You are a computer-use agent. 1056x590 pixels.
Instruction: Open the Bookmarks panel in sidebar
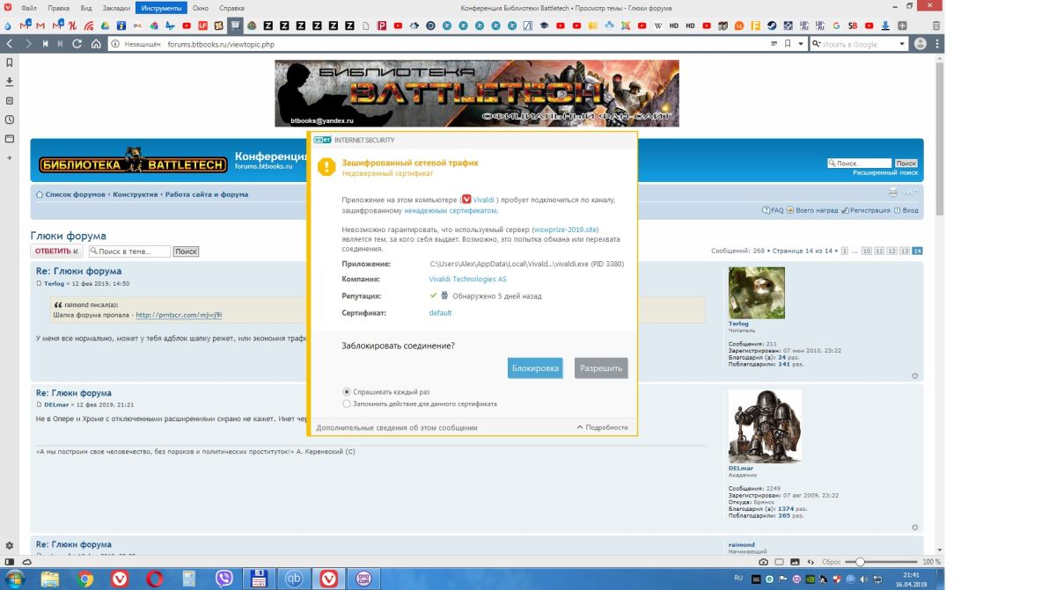(9, 62)
